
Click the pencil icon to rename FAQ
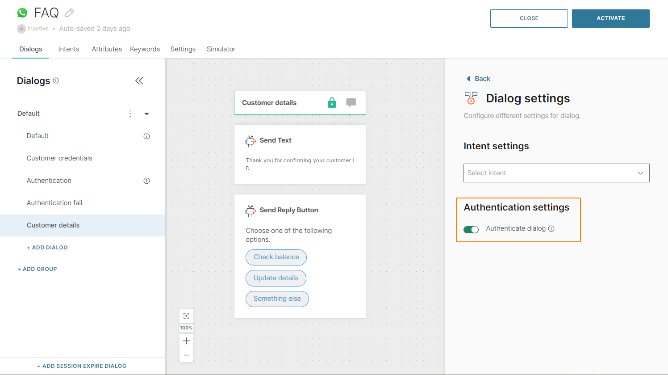[69, 13]
